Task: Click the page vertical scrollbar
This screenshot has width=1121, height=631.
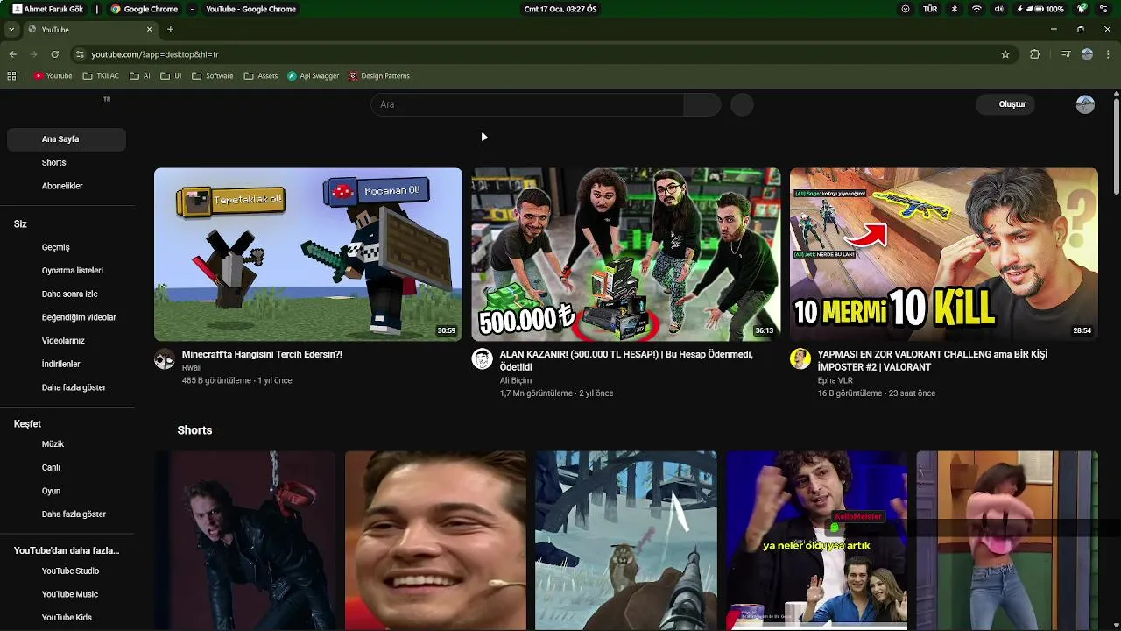Action: tap(1116, 145)
